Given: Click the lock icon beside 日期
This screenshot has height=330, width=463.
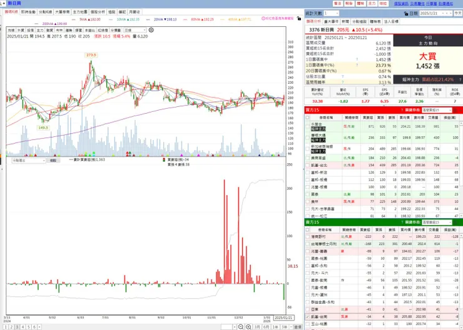Looking at the screenshot, I should click(406, 14).
